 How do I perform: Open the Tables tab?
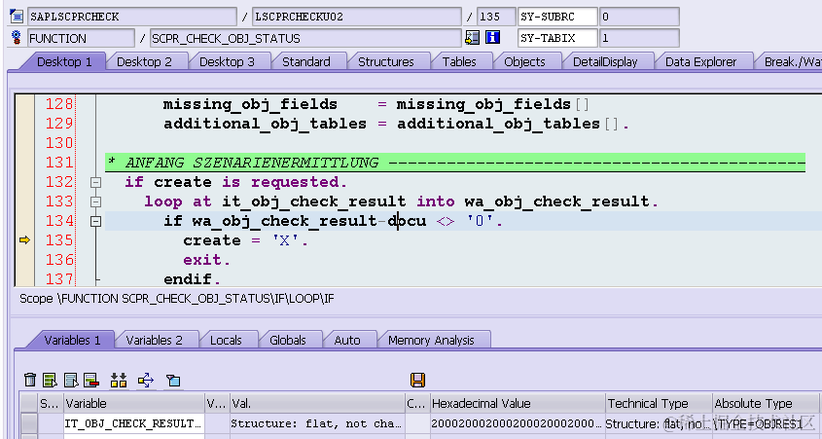coord(459,62)
